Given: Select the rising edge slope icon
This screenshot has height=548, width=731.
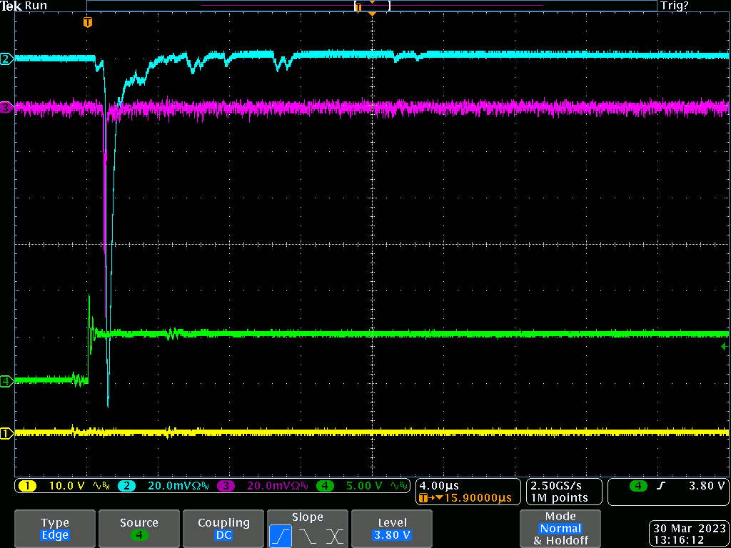Looking at the screenshot, I should (281, 535).
